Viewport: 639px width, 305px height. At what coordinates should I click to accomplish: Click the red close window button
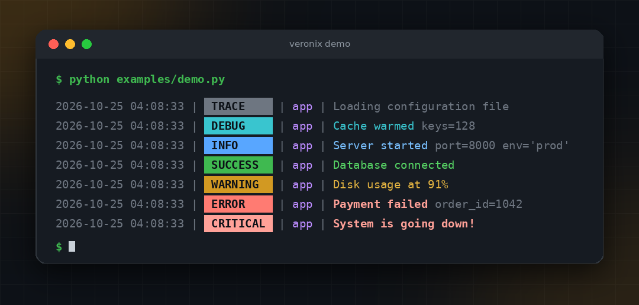53,44
